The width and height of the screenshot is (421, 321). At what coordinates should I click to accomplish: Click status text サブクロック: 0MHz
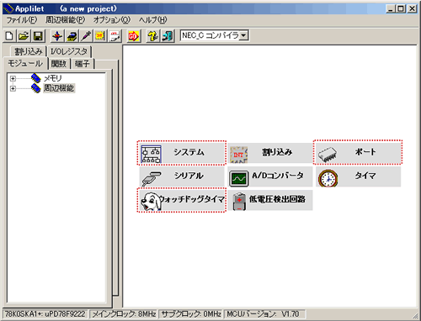[191, 314]
